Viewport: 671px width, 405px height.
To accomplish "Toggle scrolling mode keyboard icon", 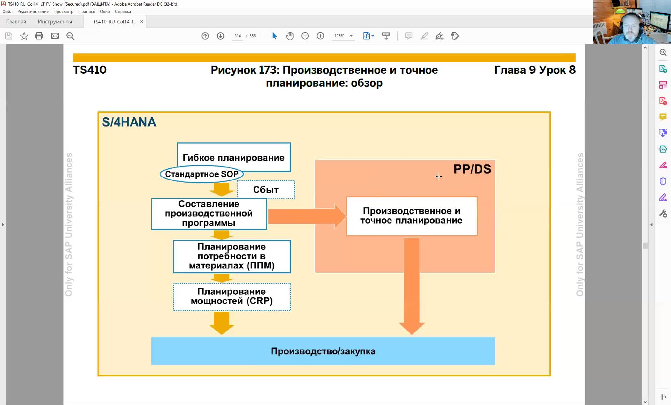I will click(386, 36).
